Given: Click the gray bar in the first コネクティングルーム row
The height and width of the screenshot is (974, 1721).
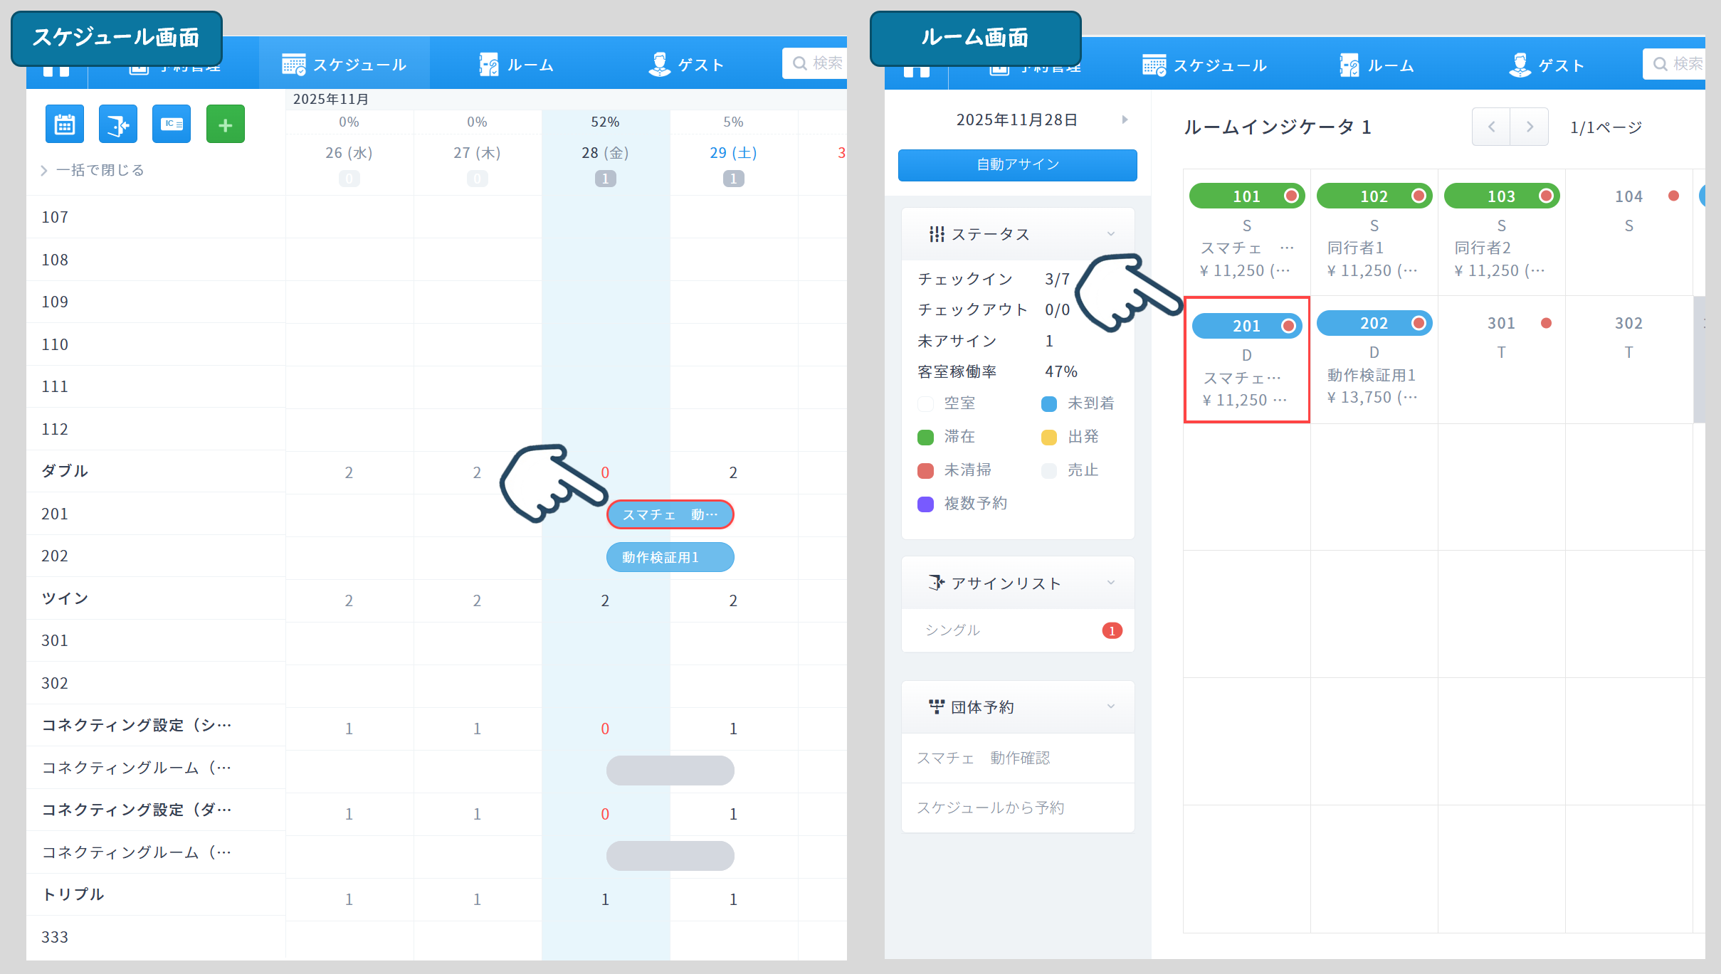Looking at the screenshot, I should point(670,771).
